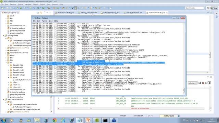Open the verbose log level dropdown
Image resolution: width=219 pixels, height=123 pixels.
point(192,83)
